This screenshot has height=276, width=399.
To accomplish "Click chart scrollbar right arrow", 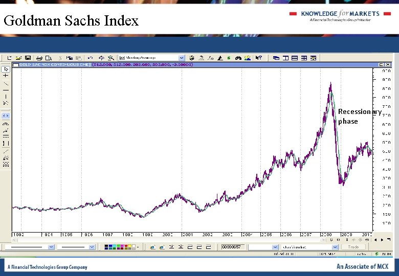I will (323, 240).
